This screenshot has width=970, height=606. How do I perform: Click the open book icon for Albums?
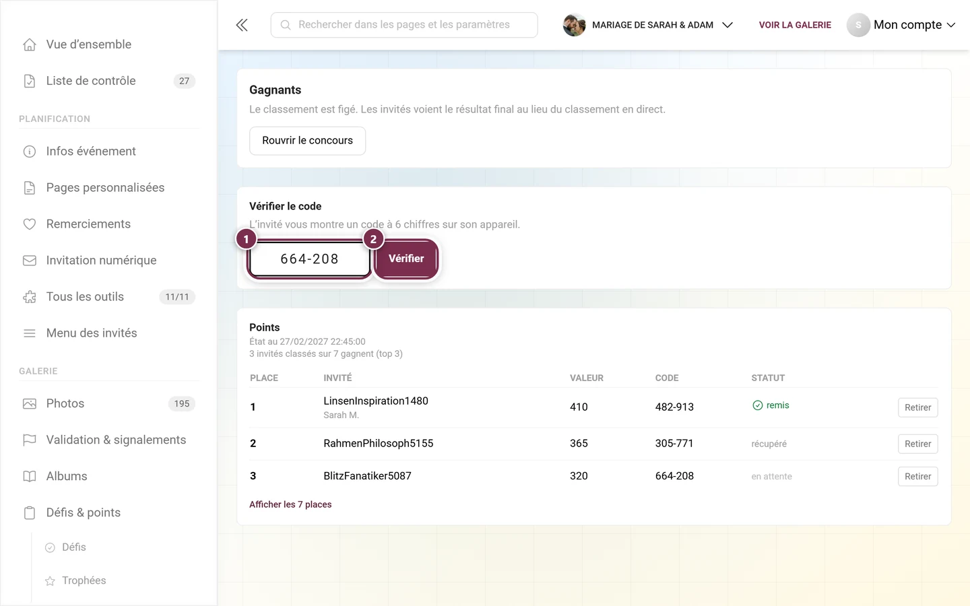(x=30, y=477)
